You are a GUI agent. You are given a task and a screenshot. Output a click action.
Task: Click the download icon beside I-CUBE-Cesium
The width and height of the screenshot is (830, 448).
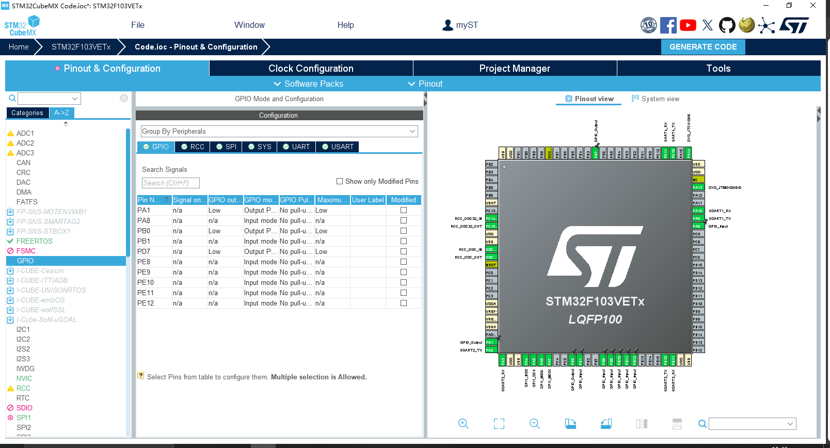click(x=10, y=270)
